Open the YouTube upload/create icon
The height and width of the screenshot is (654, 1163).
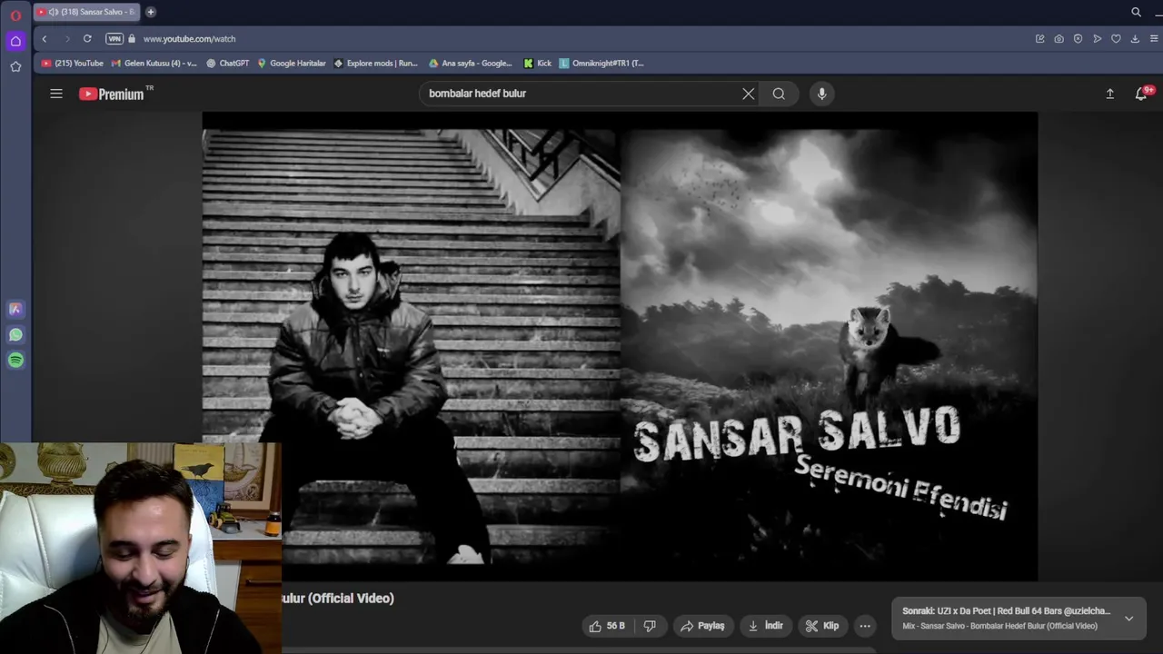(x=1109, y=94)
